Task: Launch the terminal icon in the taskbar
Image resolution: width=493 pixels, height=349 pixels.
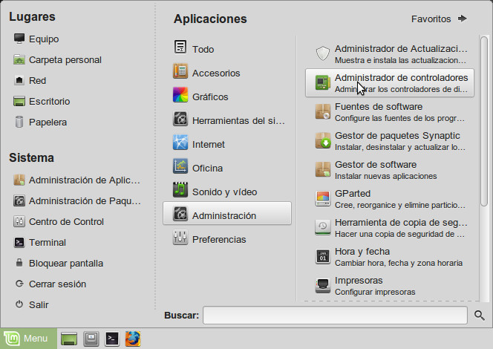Action: pos(112,339)
